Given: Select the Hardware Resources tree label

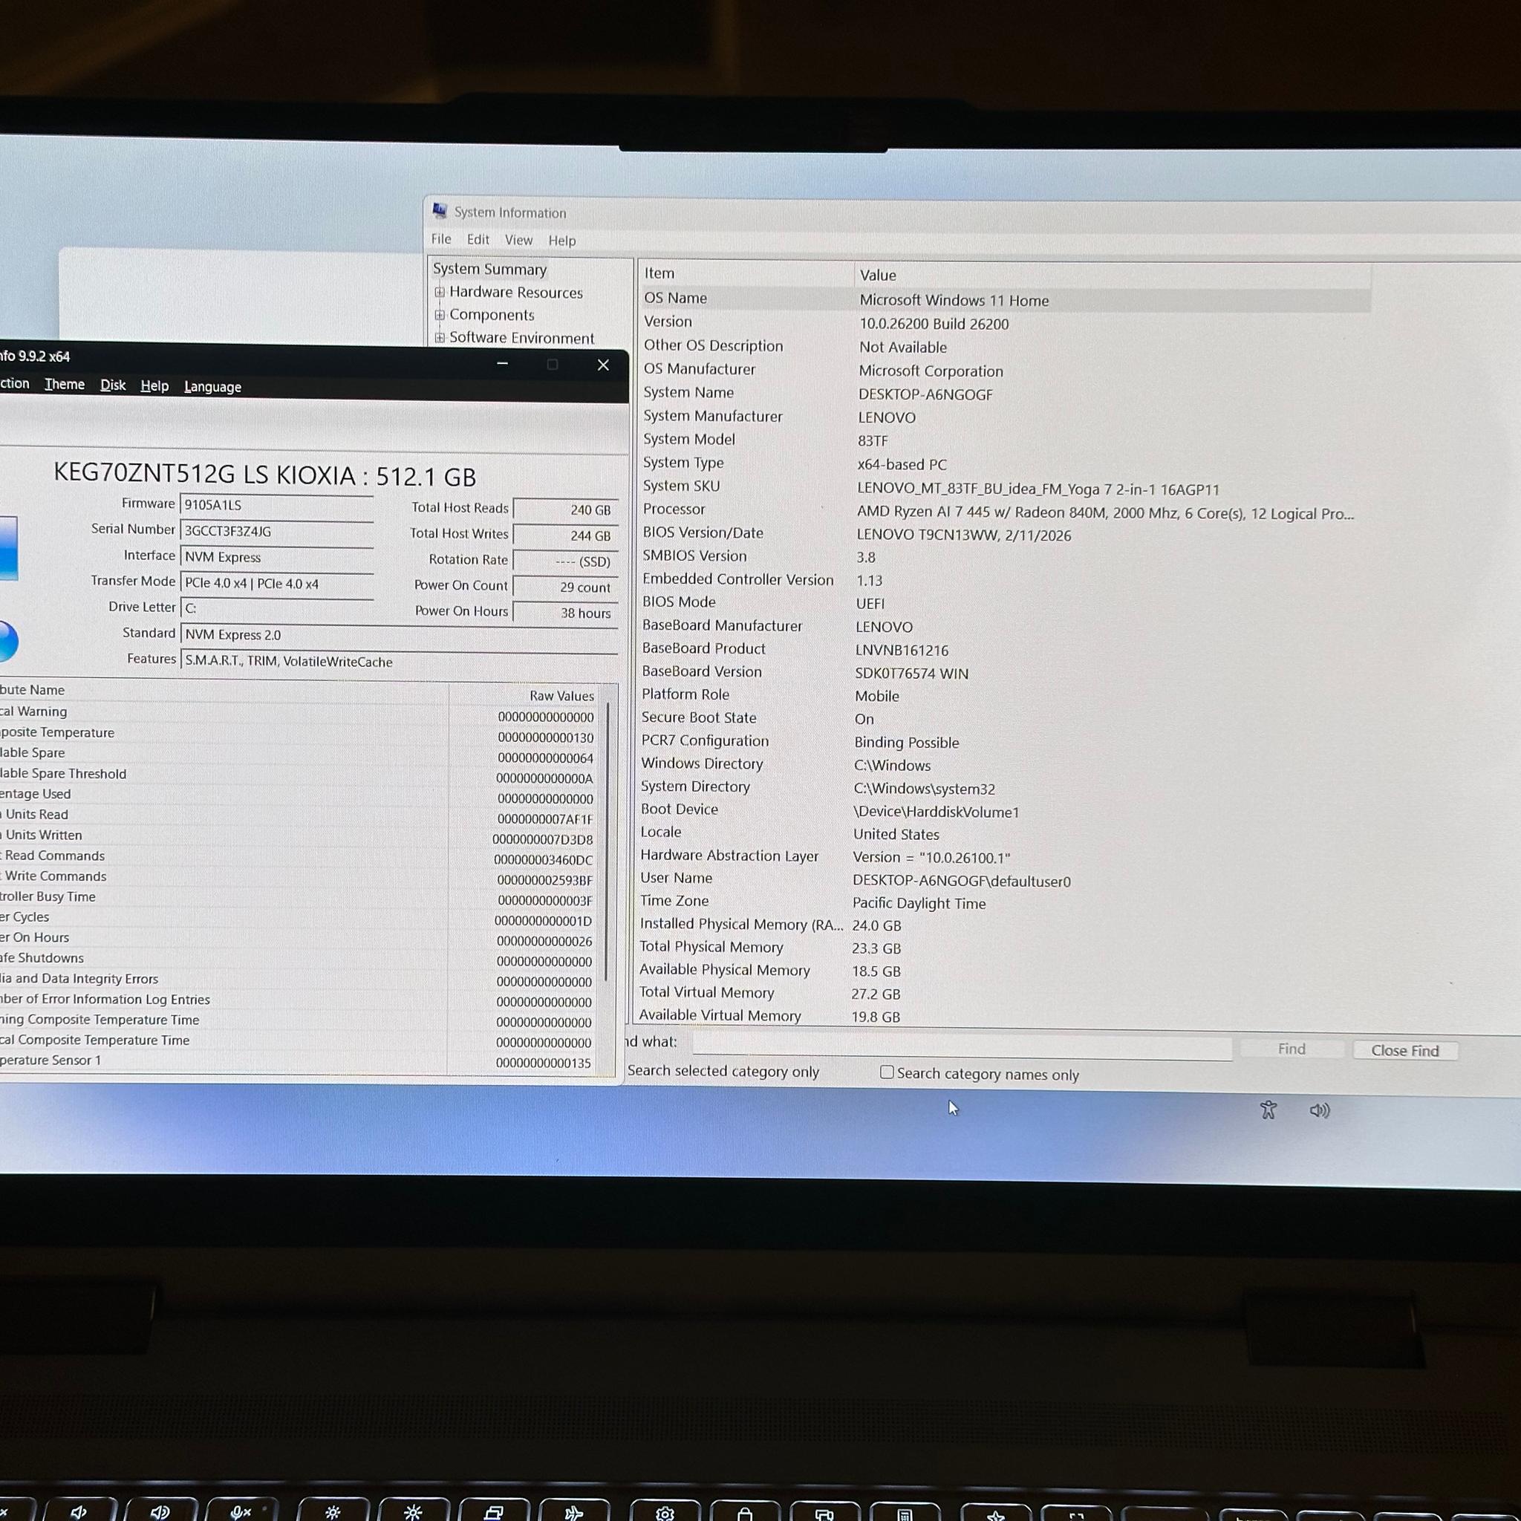Looking at the screenshot, I should (515, 292).
